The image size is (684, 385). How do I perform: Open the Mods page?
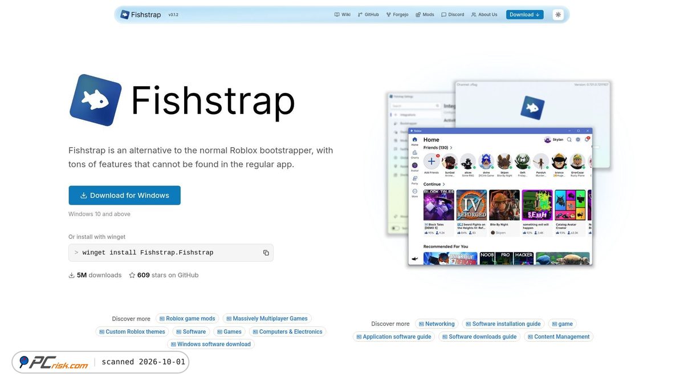coord(425,14)
